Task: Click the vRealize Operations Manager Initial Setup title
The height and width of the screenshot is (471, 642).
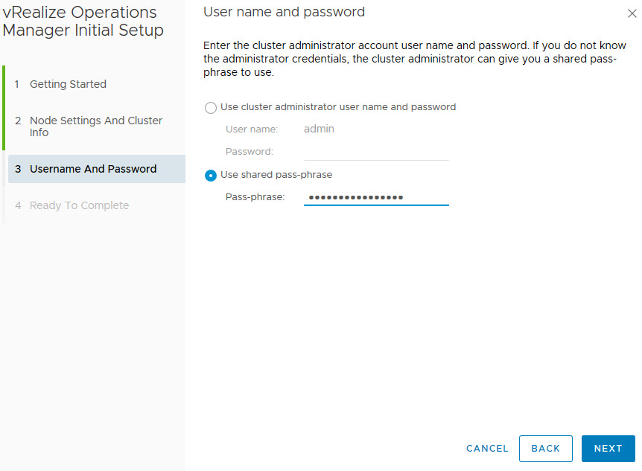Action: (83, 22)
